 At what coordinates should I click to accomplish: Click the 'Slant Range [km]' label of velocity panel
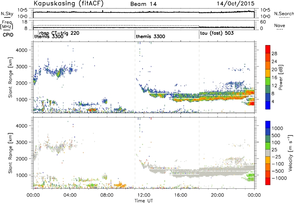point(10,153)
